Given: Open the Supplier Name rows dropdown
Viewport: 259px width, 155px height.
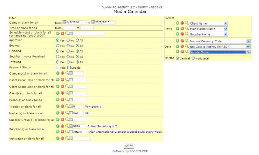Looking at the screenshot, I should pyautogui.click(x=225, y=34).
